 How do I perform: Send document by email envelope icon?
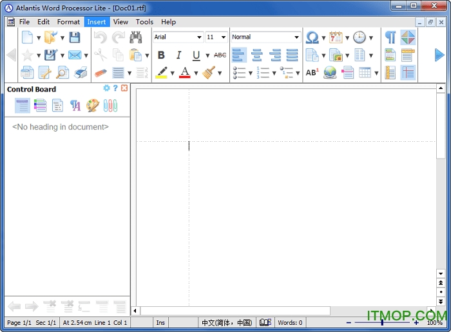75,55
